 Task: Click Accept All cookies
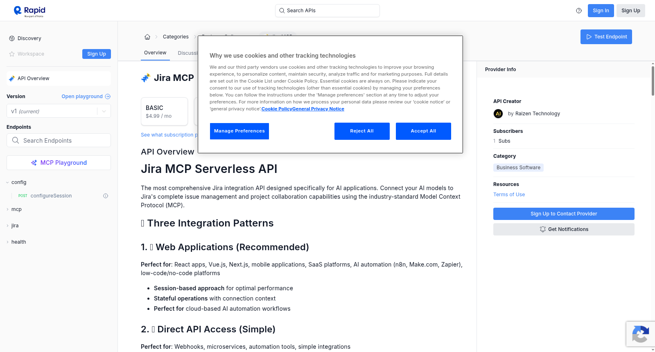pyautogui.click(x=423, y=131)
